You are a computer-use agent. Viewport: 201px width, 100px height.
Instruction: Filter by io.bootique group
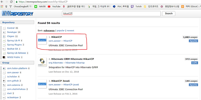click(13, 97)
